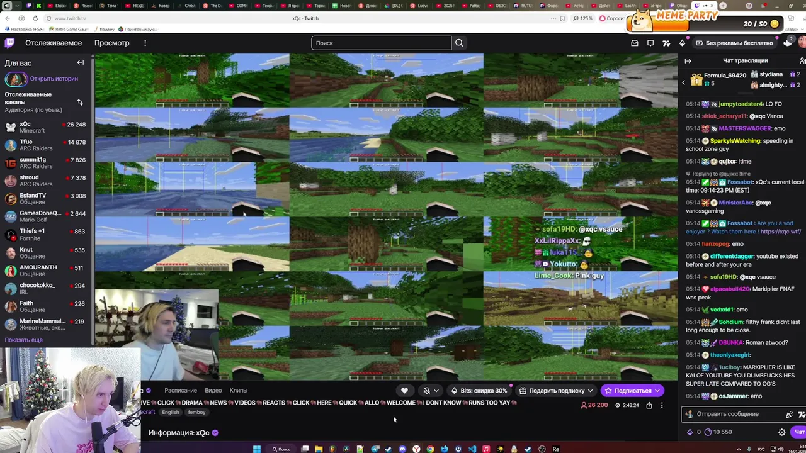The height and width of the screenshot is (453, 806).
Task: Open Discord from the taskbar
Action: (x=402, y=449)
